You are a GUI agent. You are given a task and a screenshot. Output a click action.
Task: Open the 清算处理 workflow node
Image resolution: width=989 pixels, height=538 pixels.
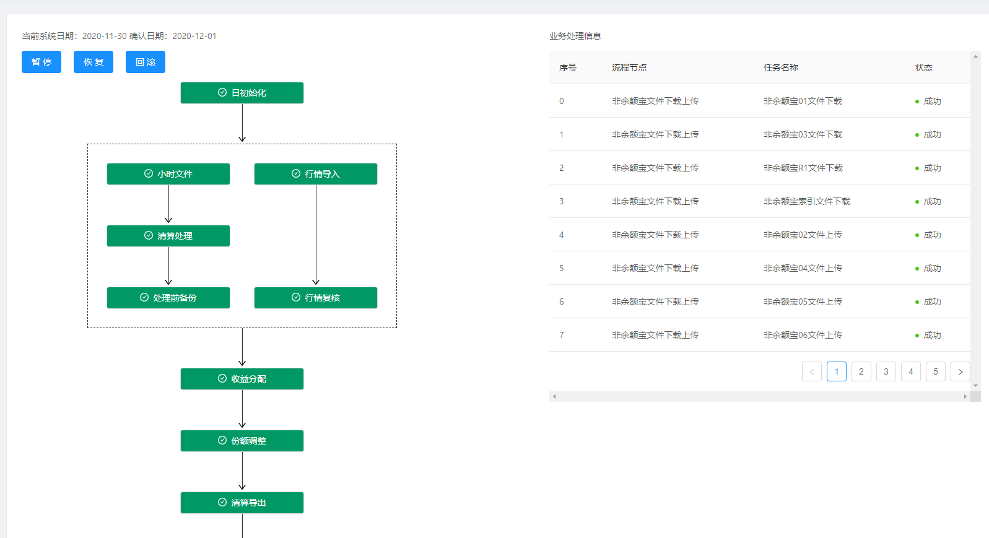pyautogui.click(x=168, y=236)
